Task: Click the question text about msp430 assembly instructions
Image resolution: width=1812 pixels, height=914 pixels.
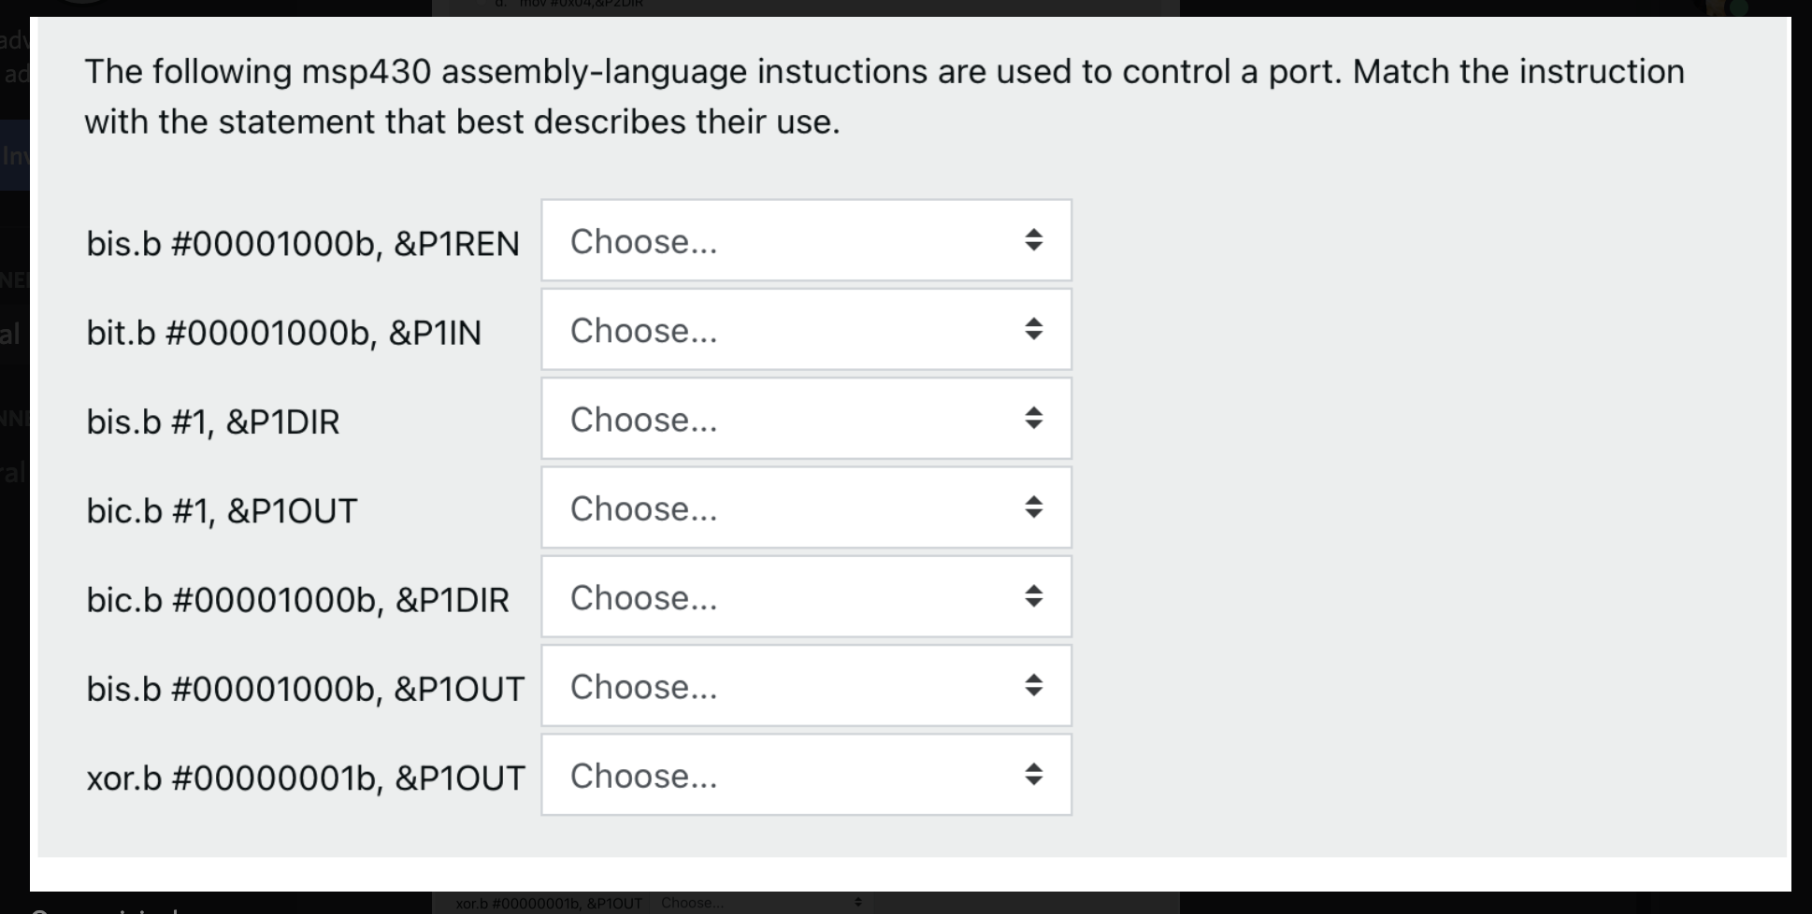Action: (x=884, y=93)
